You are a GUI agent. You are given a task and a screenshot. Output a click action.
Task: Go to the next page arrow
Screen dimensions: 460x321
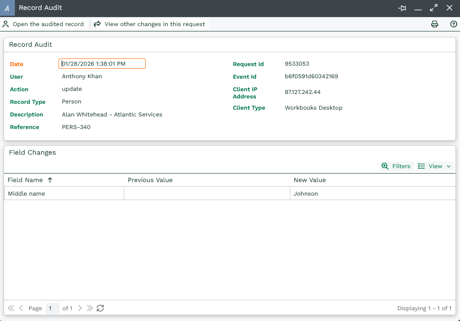[80, 308]
